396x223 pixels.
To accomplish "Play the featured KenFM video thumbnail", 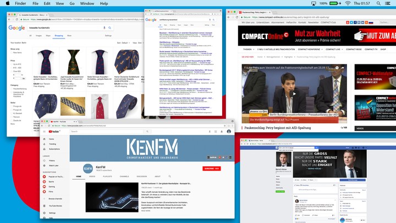I will click(112, 197).
